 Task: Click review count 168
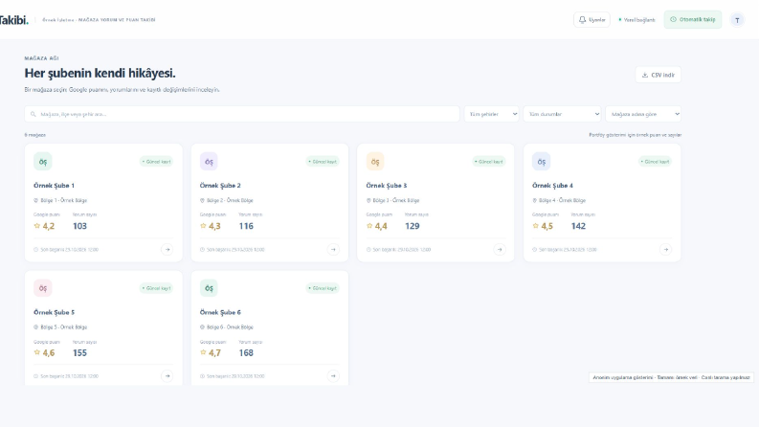coord(246,353)
